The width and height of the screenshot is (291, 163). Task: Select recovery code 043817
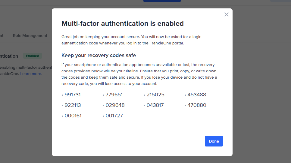(155, 105)
